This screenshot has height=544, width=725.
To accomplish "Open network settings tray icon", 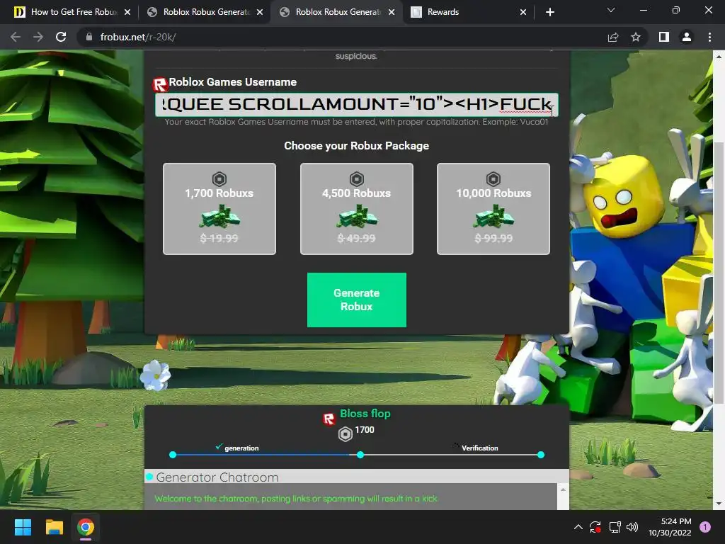I will point(615,527).
